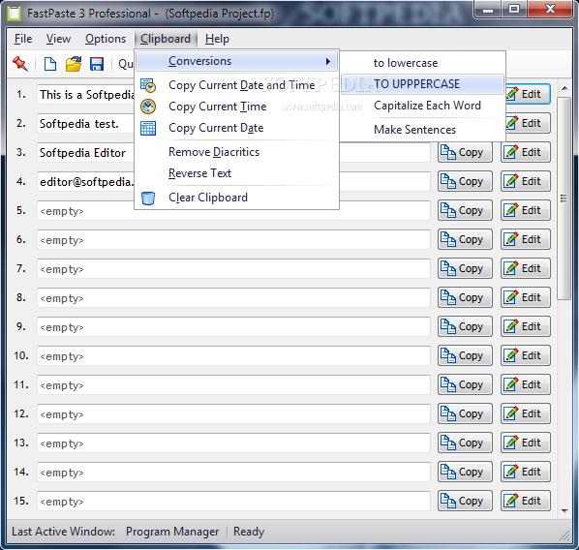The width and height of the screenshot is (579, 550).
Task: Click the 'Ready' status bar text
Action: 249,532
